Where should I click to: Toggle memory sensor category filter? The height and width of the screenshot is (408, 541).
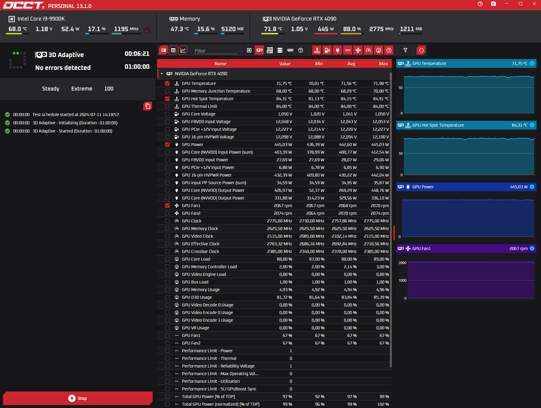click(290, 50)
